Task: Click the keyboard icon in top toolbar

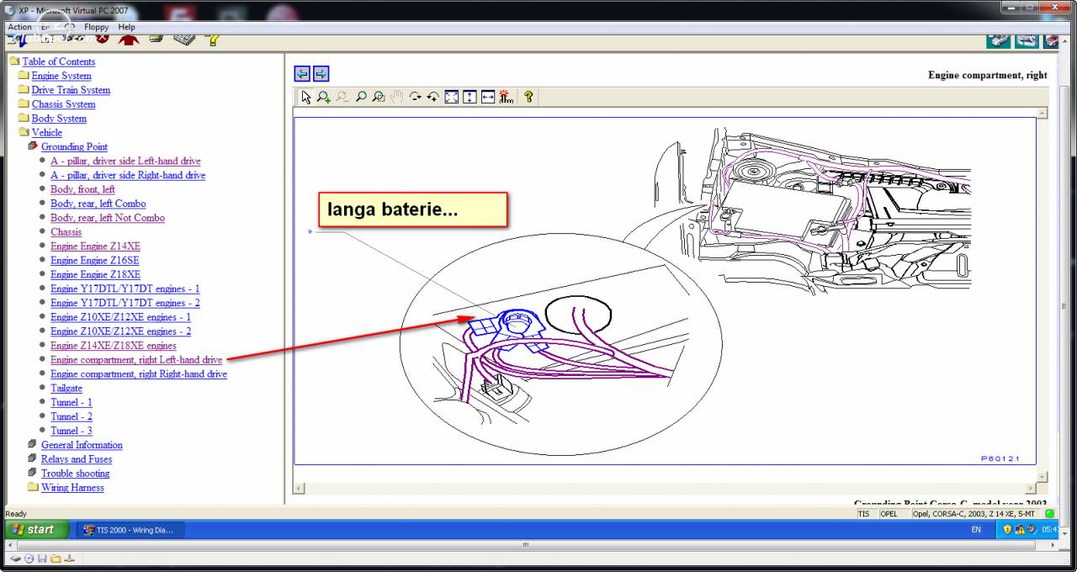Action: pyautogui.click(x=184, y=39)
